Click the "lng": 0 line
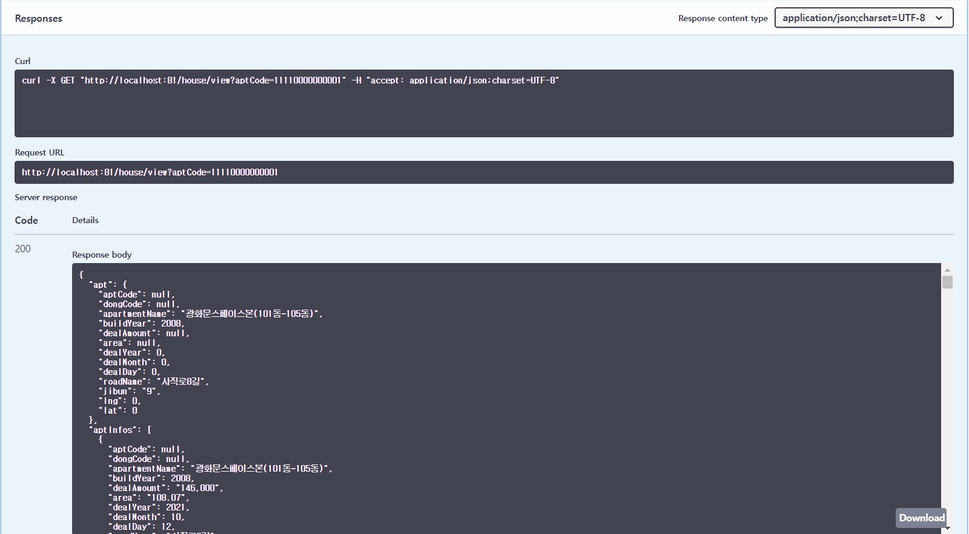The height and width of the screenshot is (534, 969). pos(120,401)
